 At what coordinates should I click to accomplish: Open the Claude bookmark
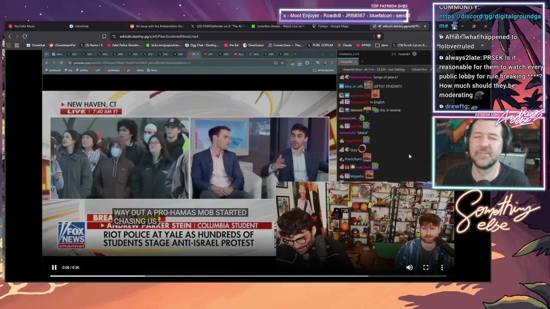click(345, 45)
